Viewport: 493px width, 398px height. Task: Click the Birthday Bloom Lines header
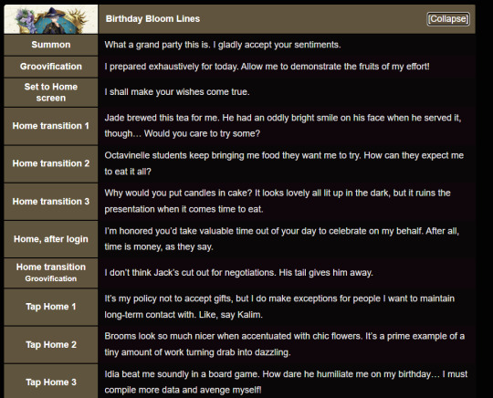tap(152, 19)
